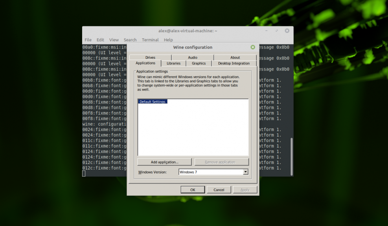Screen dimensions: 388x226
Task: Select the Applications tab
Action: coord(145,63)
